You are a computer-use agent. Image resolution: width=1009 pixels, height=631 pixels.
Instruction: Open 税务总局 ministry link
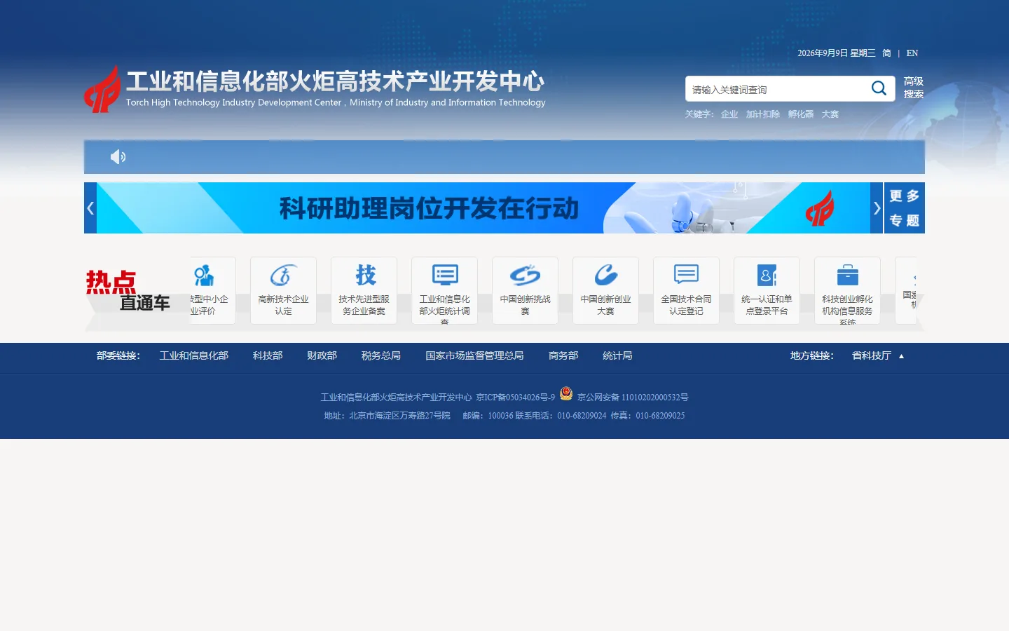[x=381, y=356]
